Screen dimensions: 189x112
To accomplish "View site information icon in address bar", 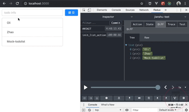I will pyautogui.click(x=25, y=3).
